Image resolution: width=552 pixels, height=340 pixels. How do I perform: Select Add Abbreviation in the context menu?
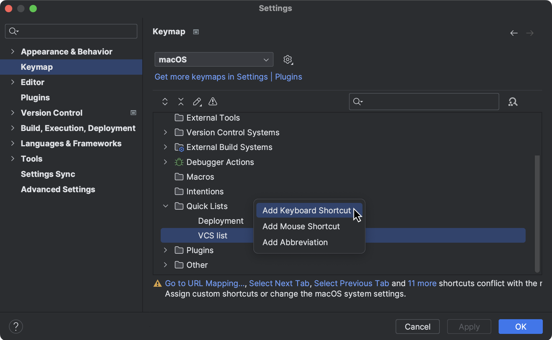coord(295,242)
